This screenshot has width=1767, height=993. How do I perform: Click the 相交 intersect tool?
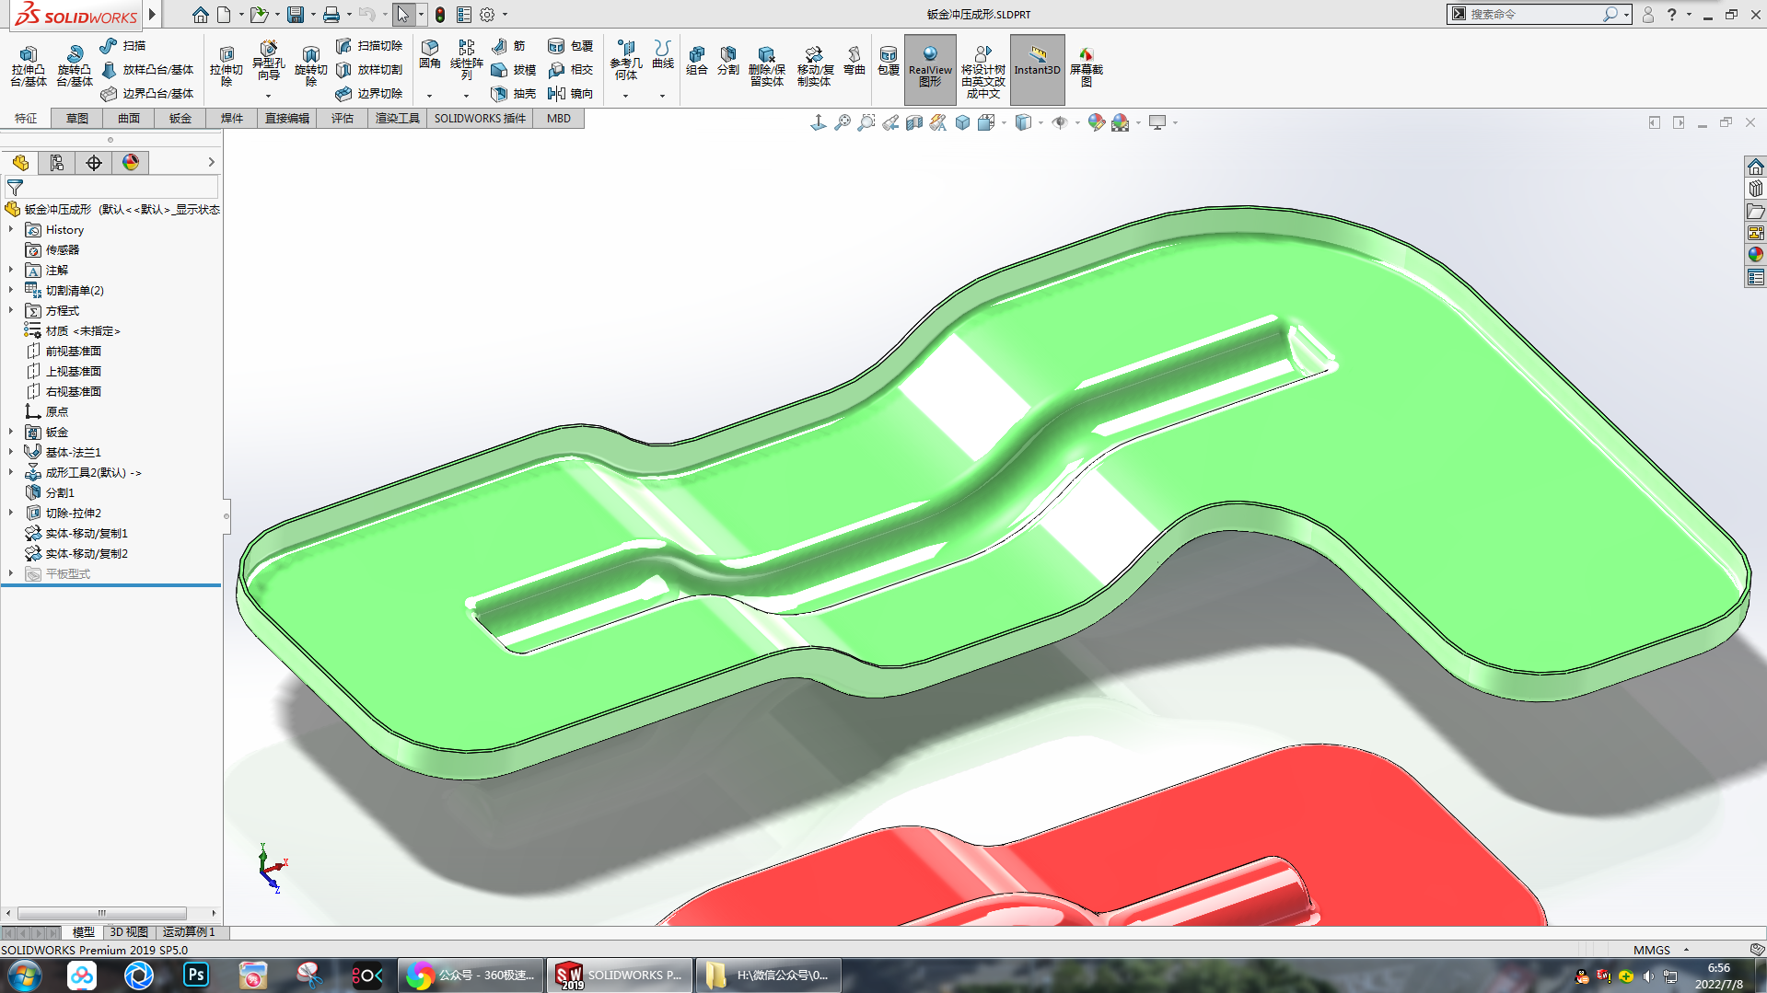tap(571, 70)
